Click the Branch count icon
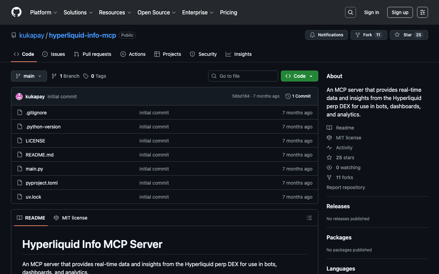 [54, 76]
